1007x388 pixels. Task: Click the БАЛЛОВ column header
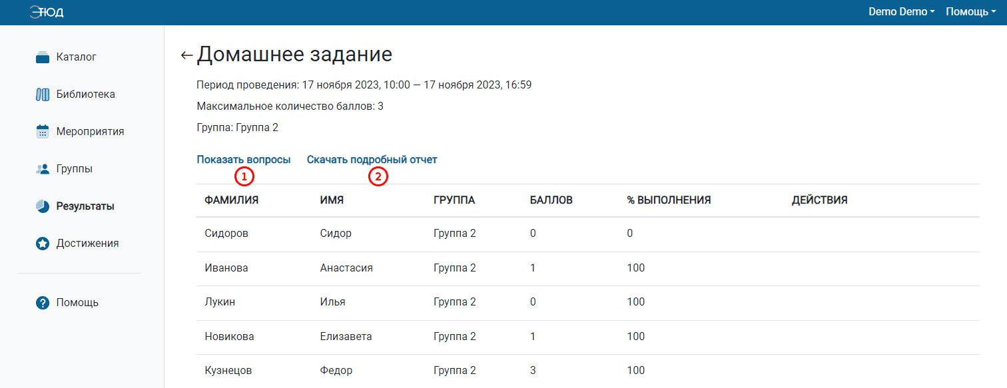pyautogui.click(x=551, y=200)
